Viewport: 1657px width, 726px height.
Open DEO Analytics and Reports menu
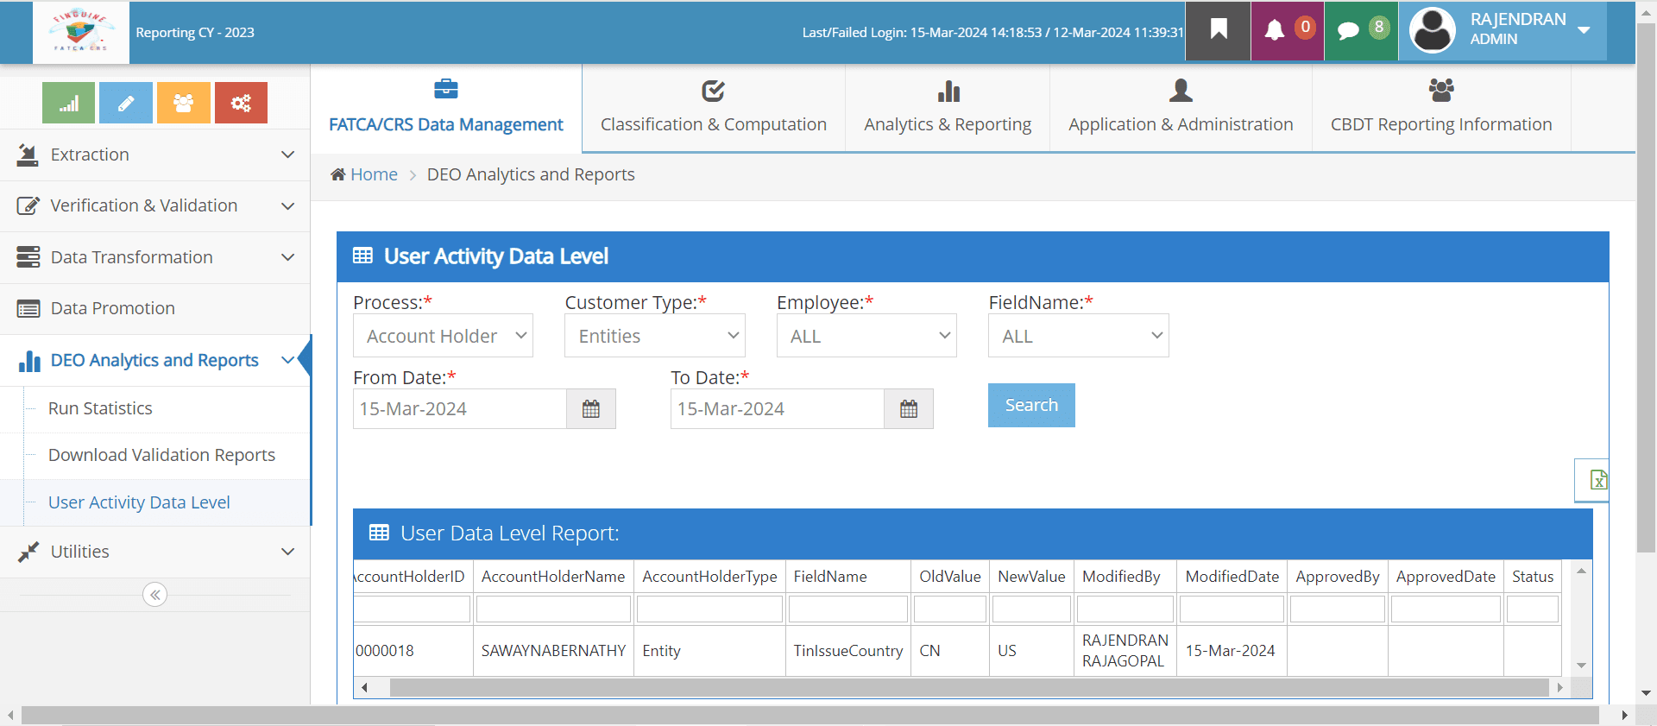click(154, 360)
